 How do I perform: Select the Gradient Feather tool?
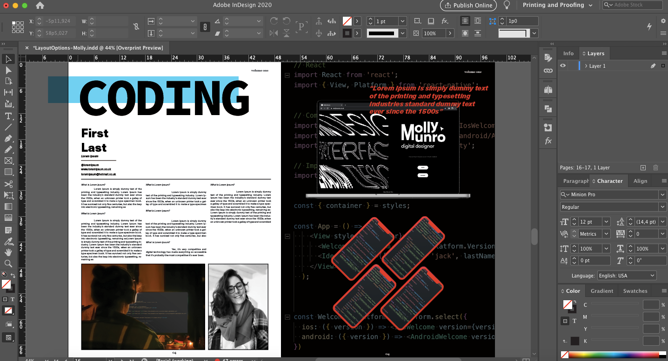pyautogui.click(x=8, y=218)
